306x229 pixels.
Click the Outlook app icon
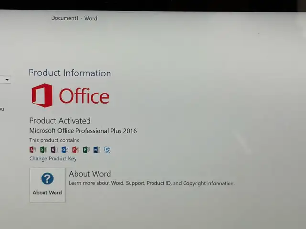point(65,149)
